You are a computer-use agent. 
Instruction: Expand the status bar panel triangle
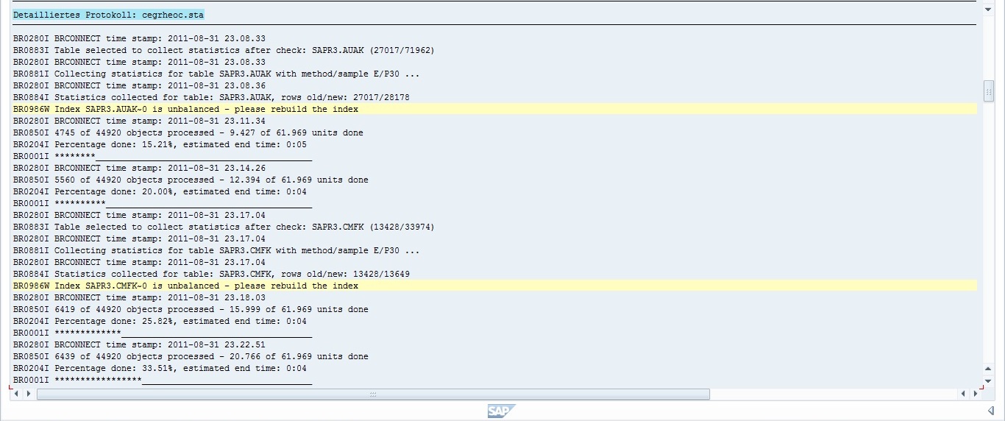(990, 411)
